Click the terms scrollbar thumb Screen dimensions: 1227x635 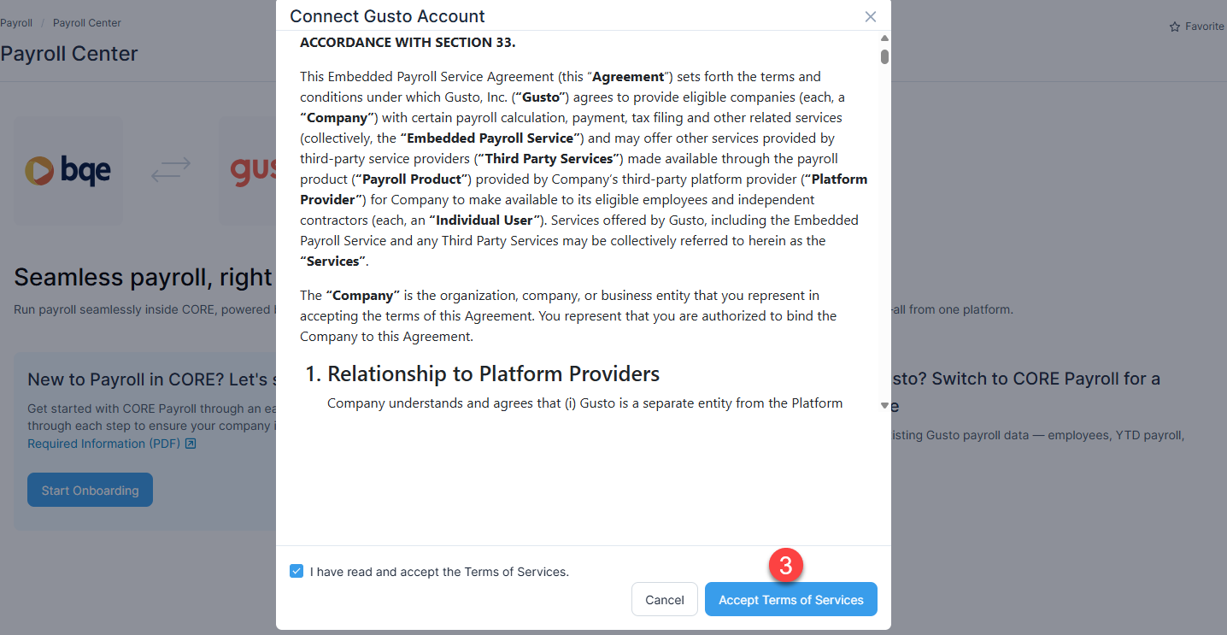click(884, 56)
